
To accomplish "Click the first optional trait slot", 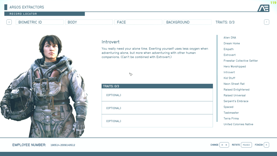I will point(157,95).
